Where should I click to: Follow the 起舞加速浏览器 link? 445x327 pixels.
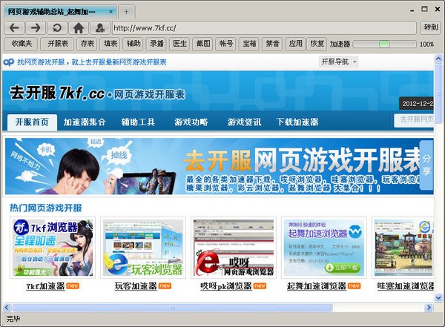click(317, 286)
